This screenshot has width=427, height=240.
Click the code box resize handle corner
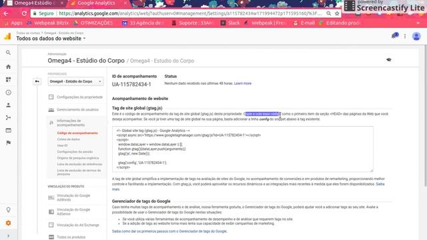pos(372,170)
